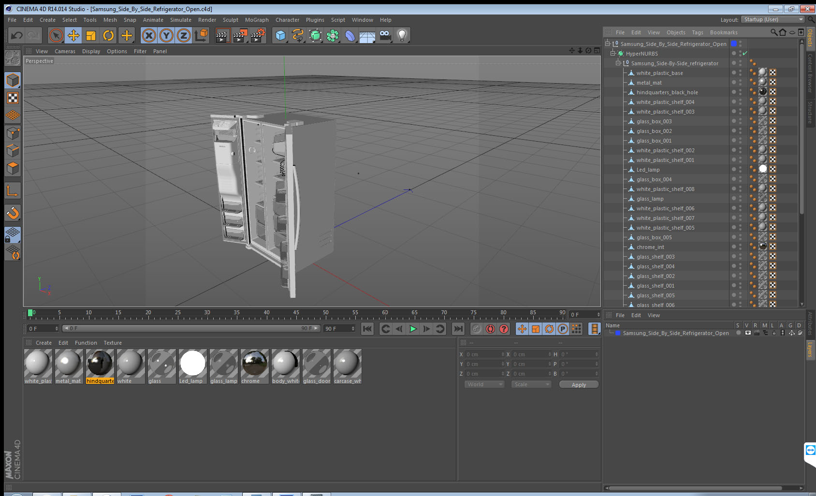The width and height of the screenshot is (816, 496).
Task: Open the Layout dropdown Startup (User)
Action: point(773,19)
